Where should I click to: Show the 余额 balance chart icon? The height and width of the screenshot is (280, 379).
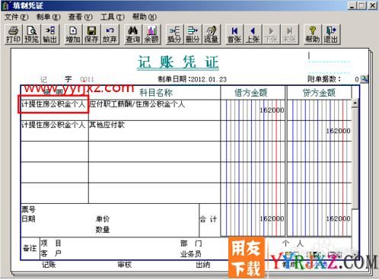[x=151, y=34]
